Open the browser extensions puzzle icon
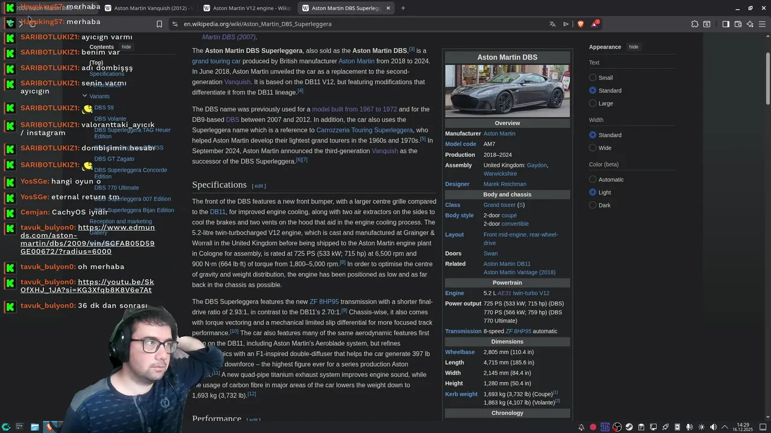771x433 pixels. (x=695, y=24)
